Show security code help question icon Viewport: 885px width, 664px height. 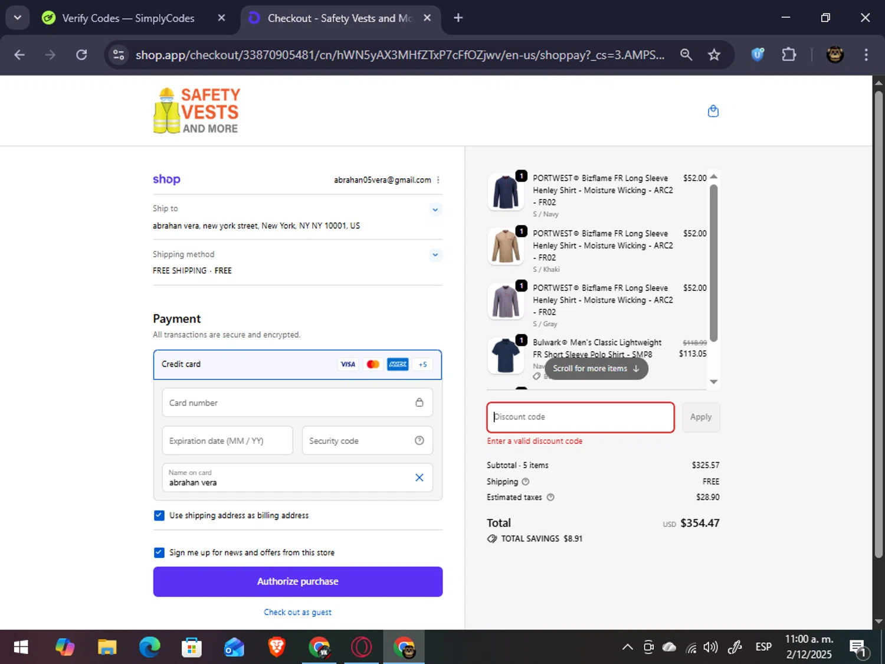(419, 440)
